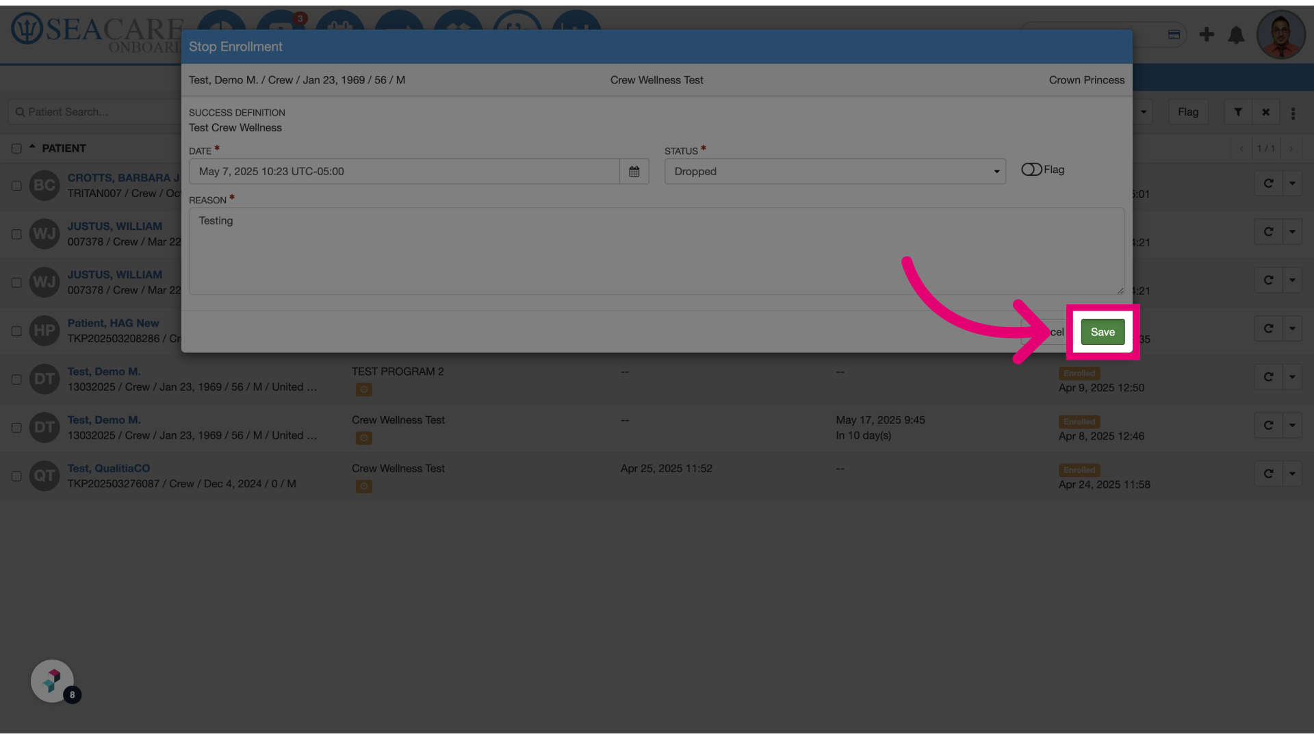Click orange clock icon in May 17 row
Viewport: 1314px width, 739px height.
tap(364, 438)
